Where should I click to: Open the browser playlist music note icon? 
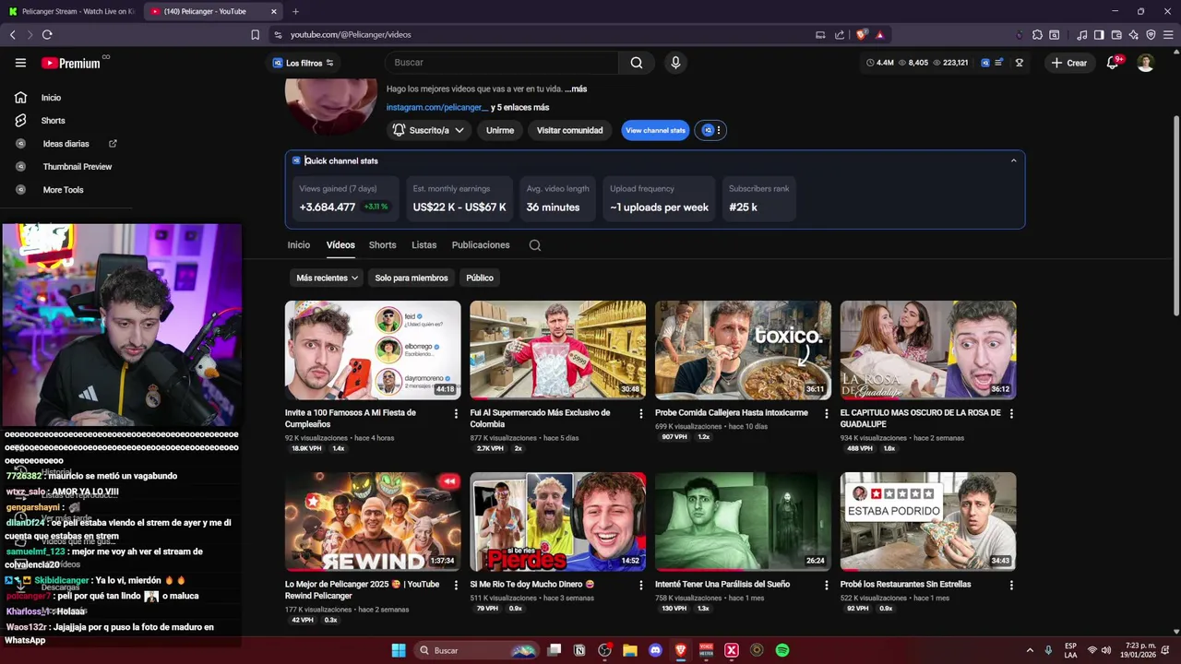coord(1081,35)
